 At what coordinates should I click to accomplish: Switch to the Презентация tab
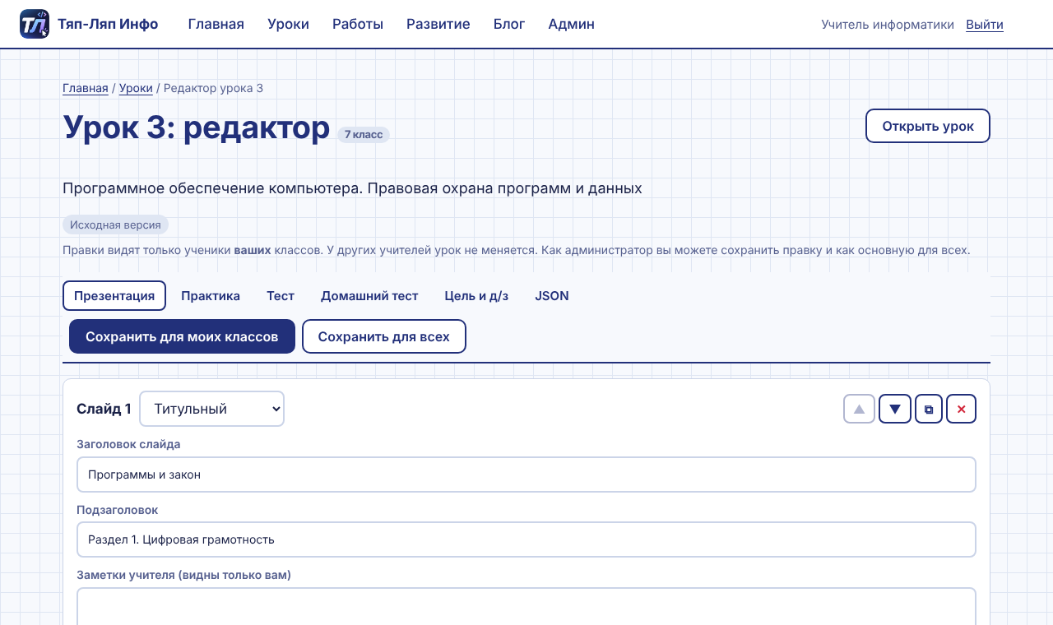114,296
